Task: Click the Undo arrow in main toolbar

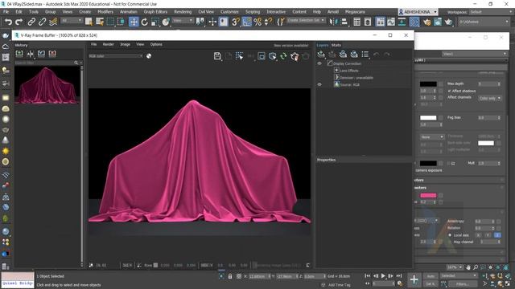Action: coord(8,22)
